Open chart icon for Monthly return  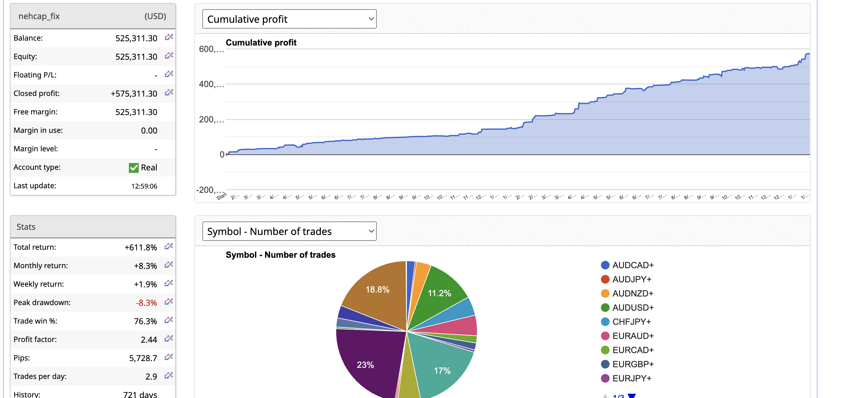169,265
